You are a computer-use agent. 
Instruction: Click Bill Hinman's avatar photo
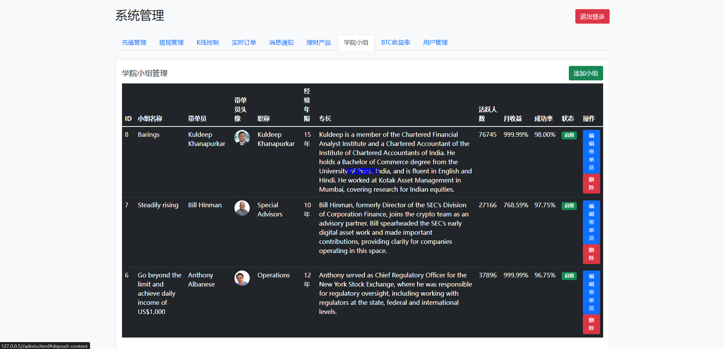tap(242, 208)
